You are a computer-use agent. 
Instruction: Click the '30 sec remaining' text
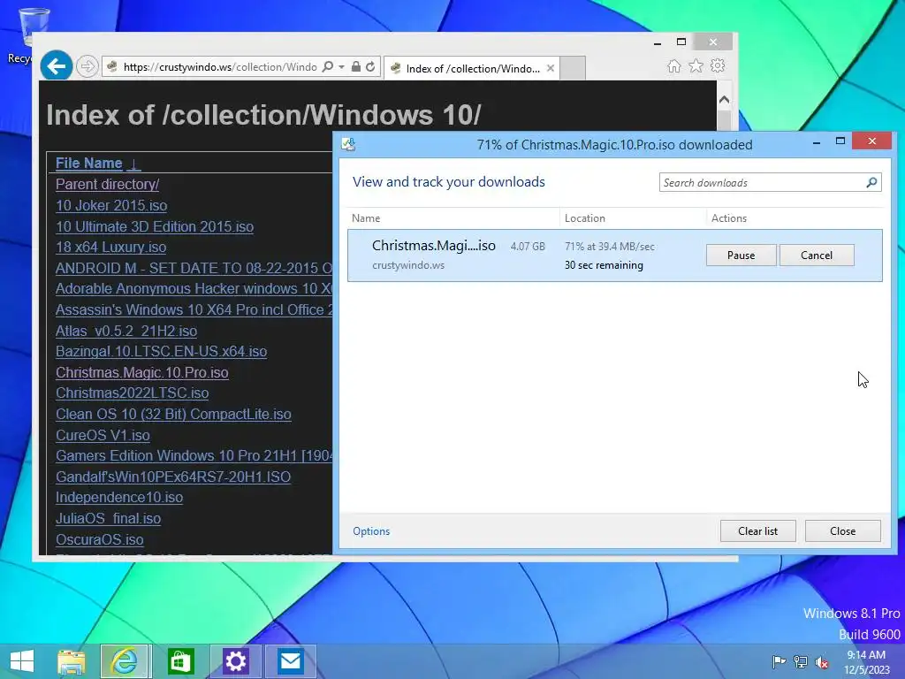click(x=604, y=265)
